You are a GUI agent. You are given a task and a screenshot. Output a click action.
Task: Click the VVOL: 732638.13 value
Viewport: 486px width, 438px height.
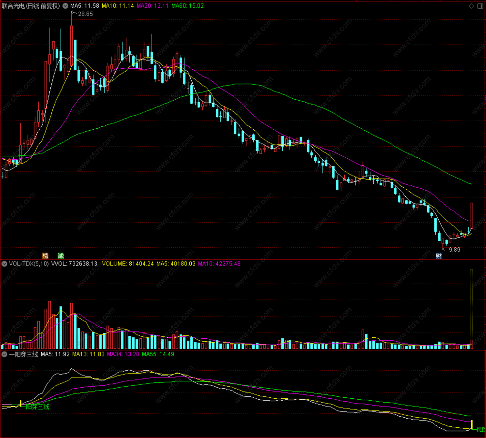[x=74, y=264]
